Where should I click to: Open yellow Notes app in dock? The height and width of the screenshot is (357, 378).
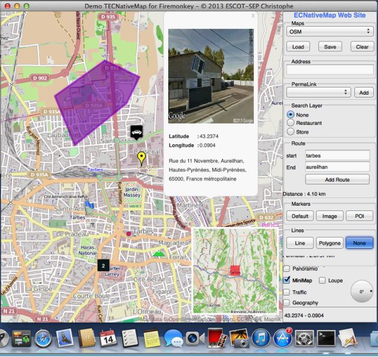pos(151,339)
